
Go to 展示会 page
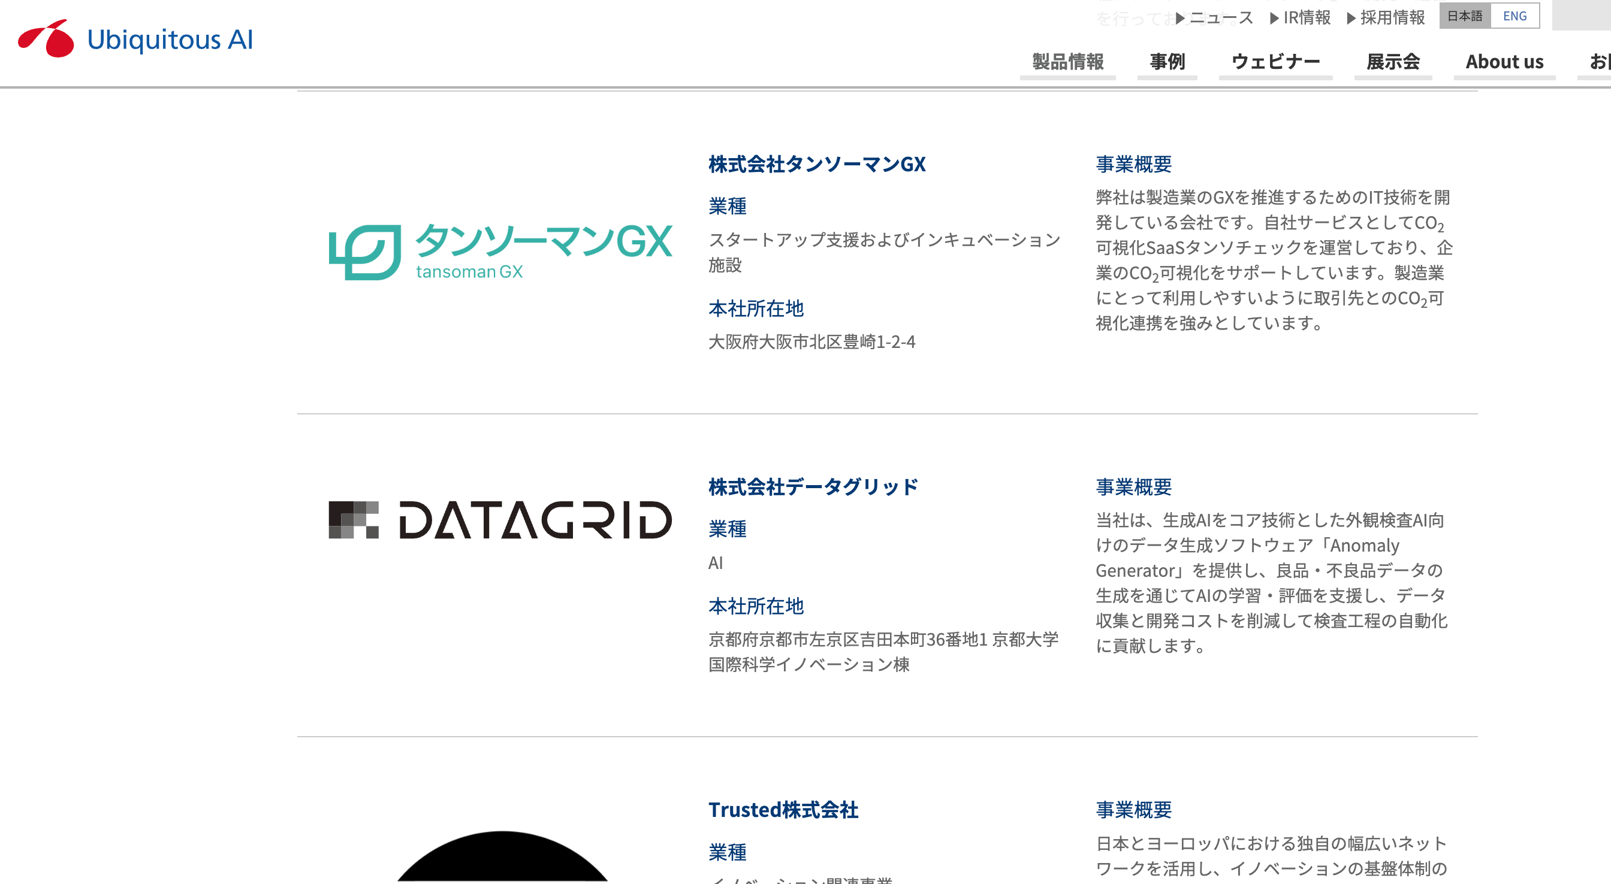(x=1393, y=61)
